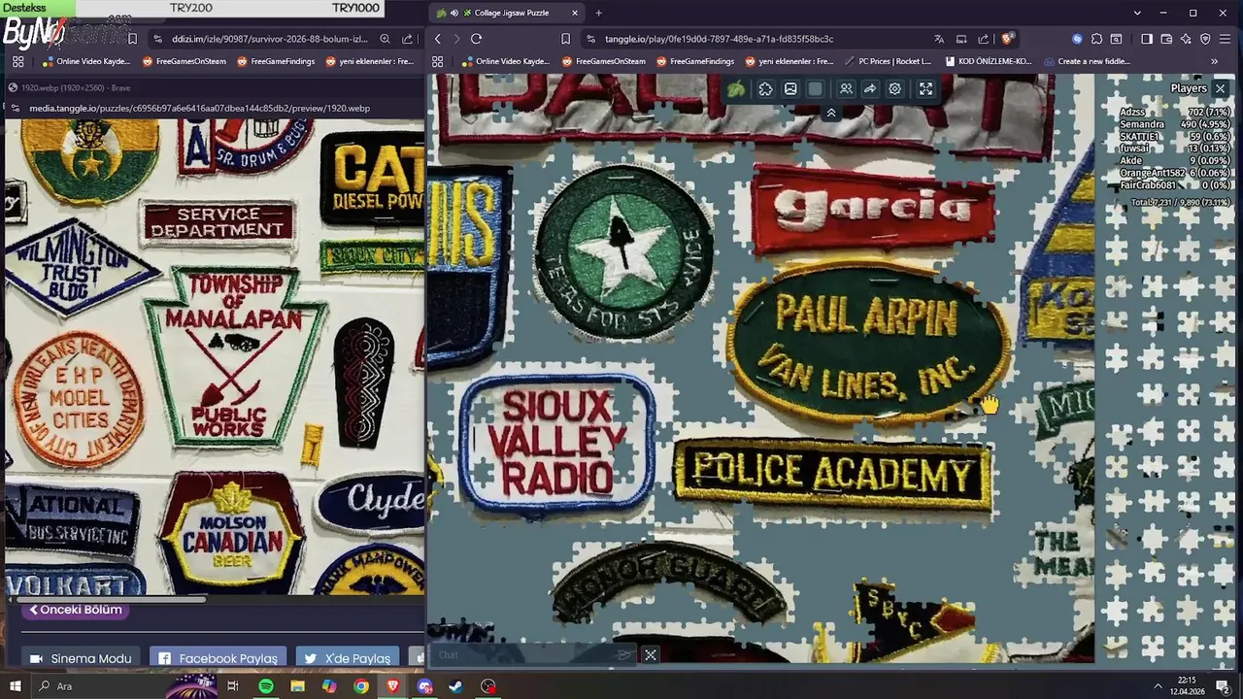Click the X'de Paylaş button
1243x699 pixels.
coord(347,658)
